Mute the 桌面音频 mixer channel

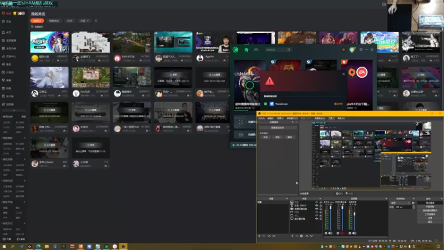(354, 233)
